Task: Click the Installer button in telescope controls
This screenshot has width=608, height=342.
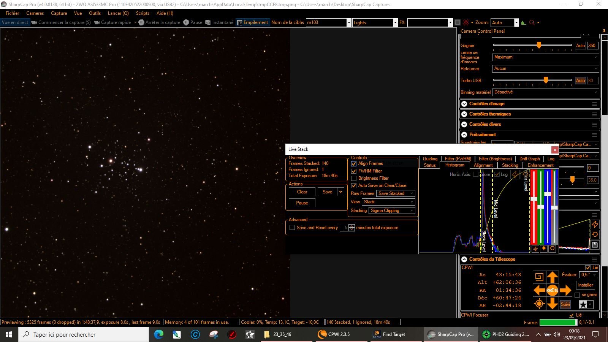Action: [586, 285]
